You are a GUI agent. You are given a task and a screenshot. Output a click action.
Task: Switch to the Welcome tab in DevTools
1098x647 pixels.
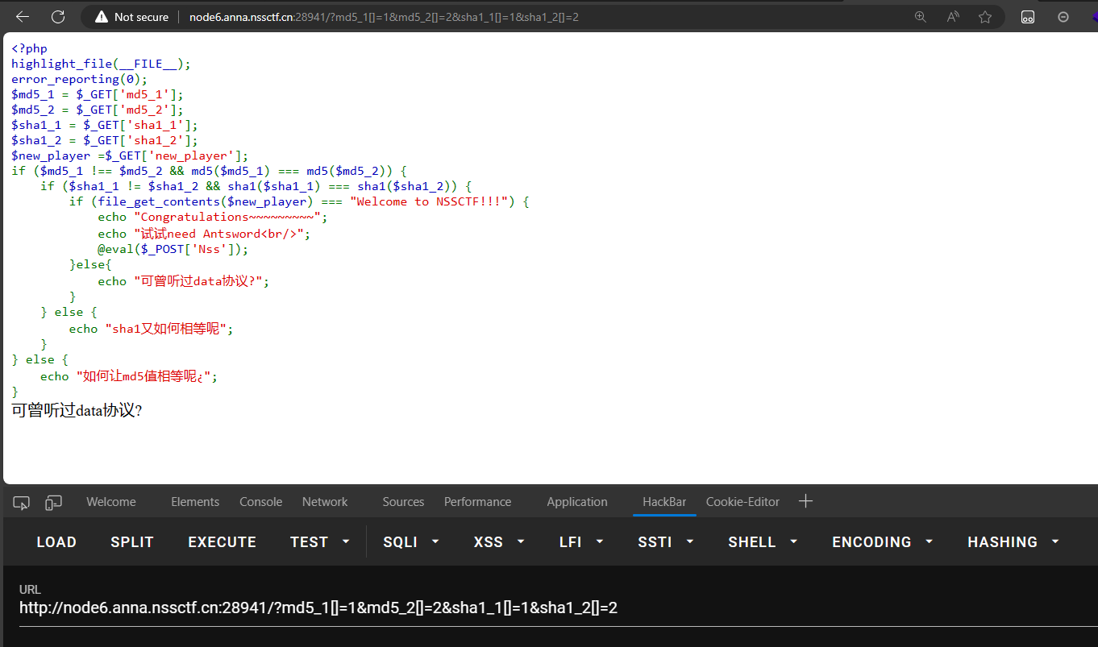click(x=111, y=501)
